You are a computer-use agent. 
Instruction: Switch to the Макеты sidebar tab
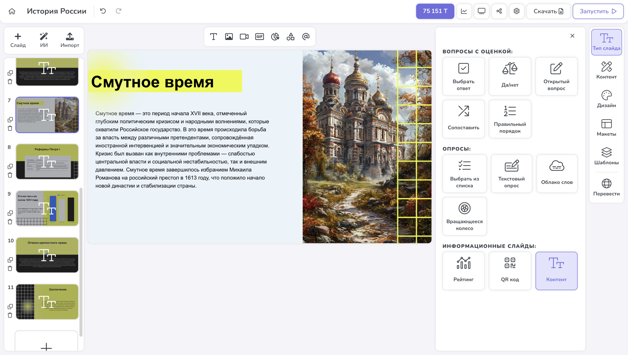(606, 127)
